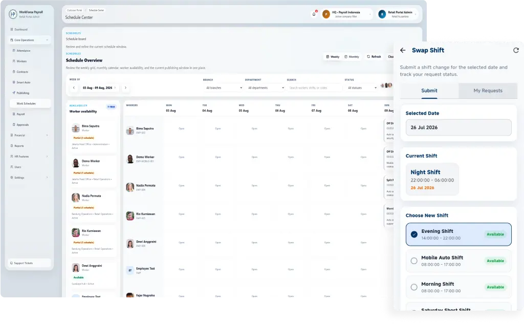This screenshot has width=524, height=325.
Task: Open the 03 Aug - 09 Aug week picker
Action: pos(99,88)
